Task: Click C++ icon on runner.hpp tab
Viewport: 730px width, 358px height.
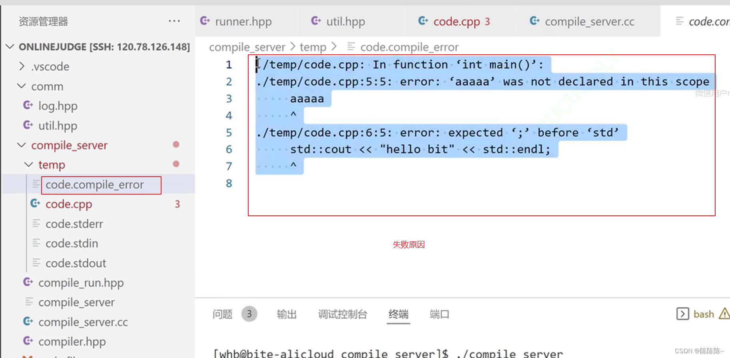Action: point(205,21)
